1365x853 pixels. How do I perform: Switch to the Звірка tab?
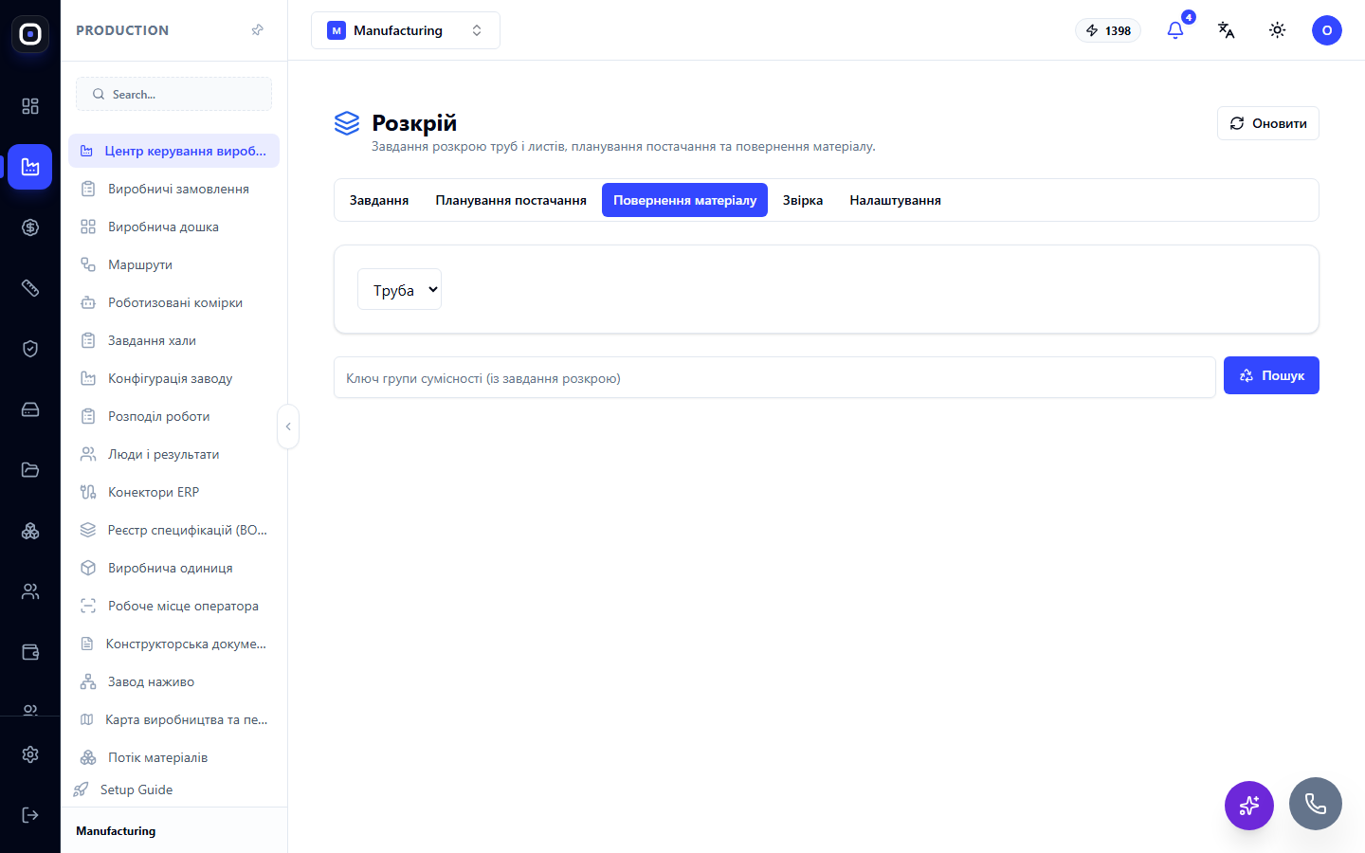[803, 200]
